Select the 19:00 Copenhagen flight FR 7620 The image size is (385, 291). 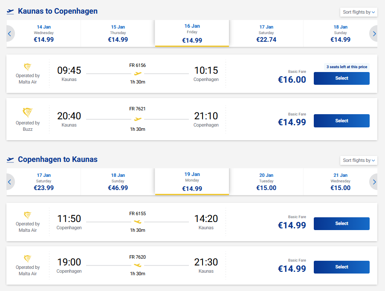pos(342,267)
